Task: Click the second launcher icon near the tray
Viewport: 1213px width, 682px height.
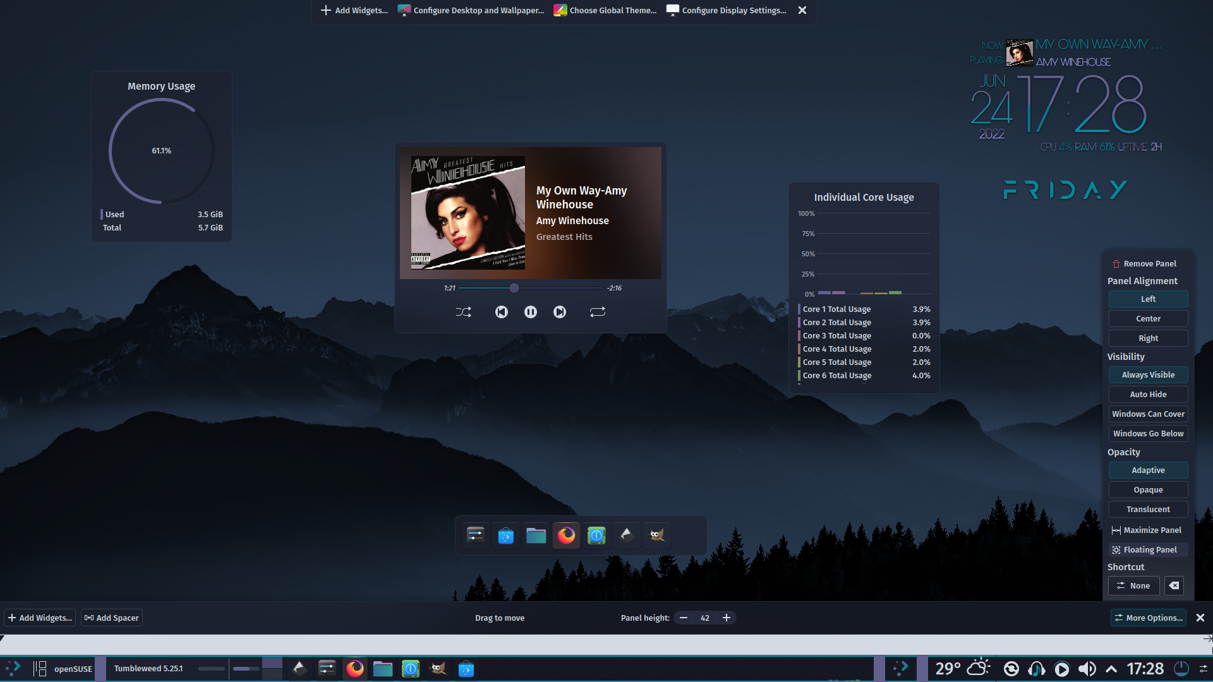Action: [900, 669]
